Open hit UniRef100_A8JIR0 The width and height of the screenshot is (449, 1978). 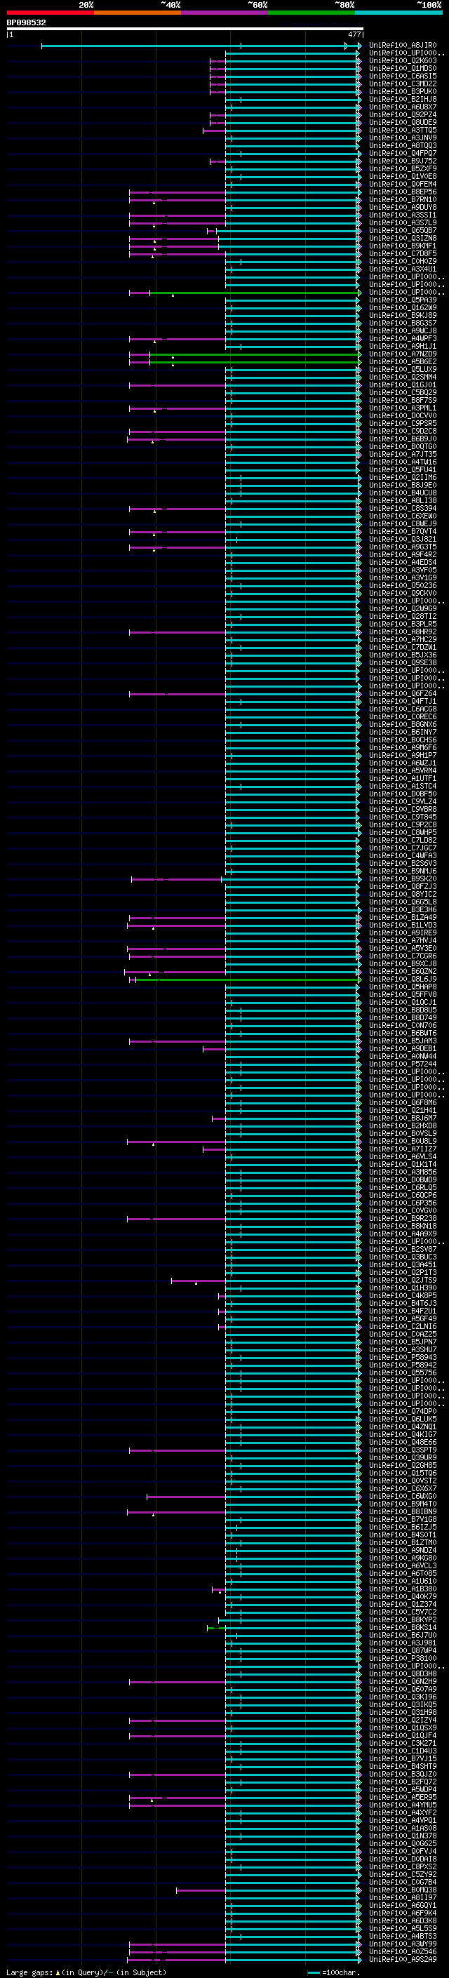402,46
